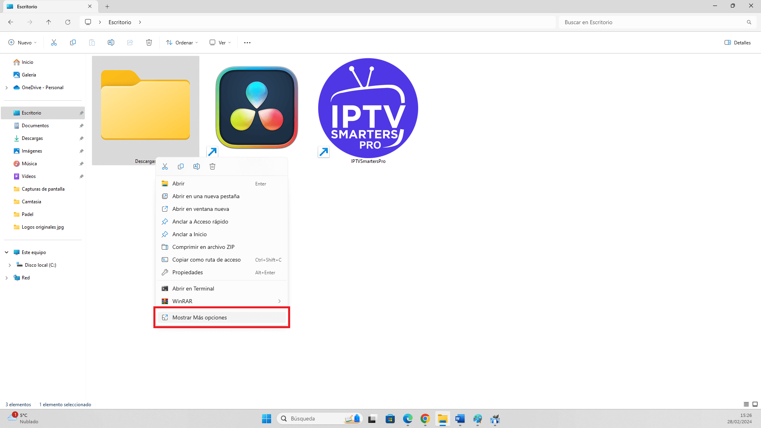Choose Copiar como ruta de acceso

coord(222,260)
